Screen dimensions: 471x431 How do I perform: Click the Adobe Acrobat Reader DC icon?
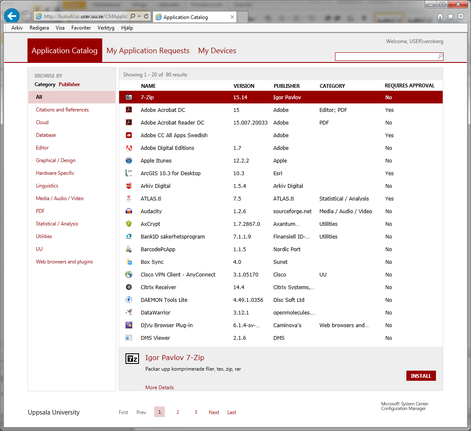tap(129, 122)
